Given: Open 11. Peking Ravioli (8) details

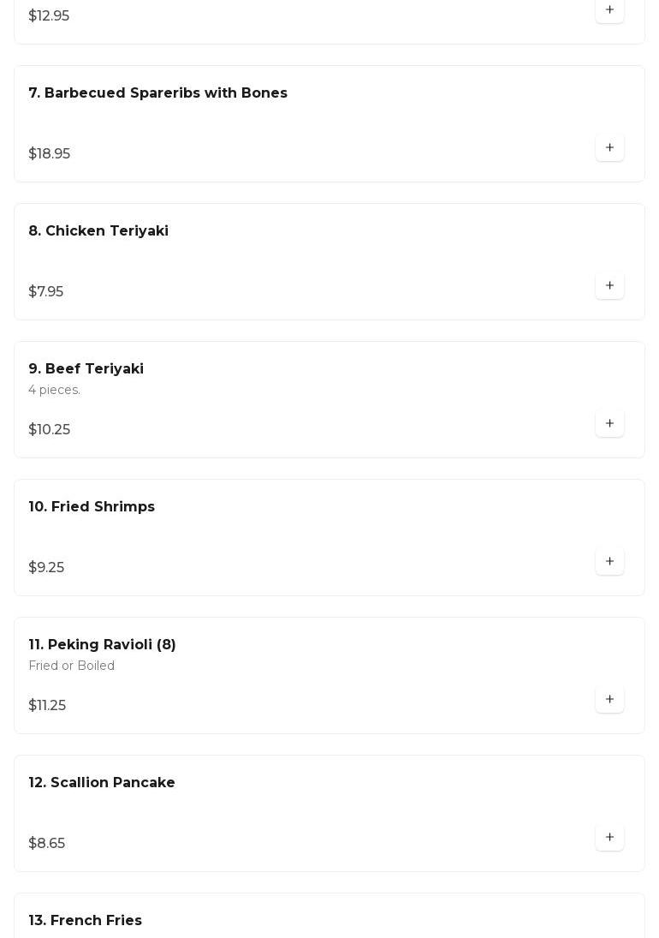Looking at the screenshot, I should click(102, 644).
